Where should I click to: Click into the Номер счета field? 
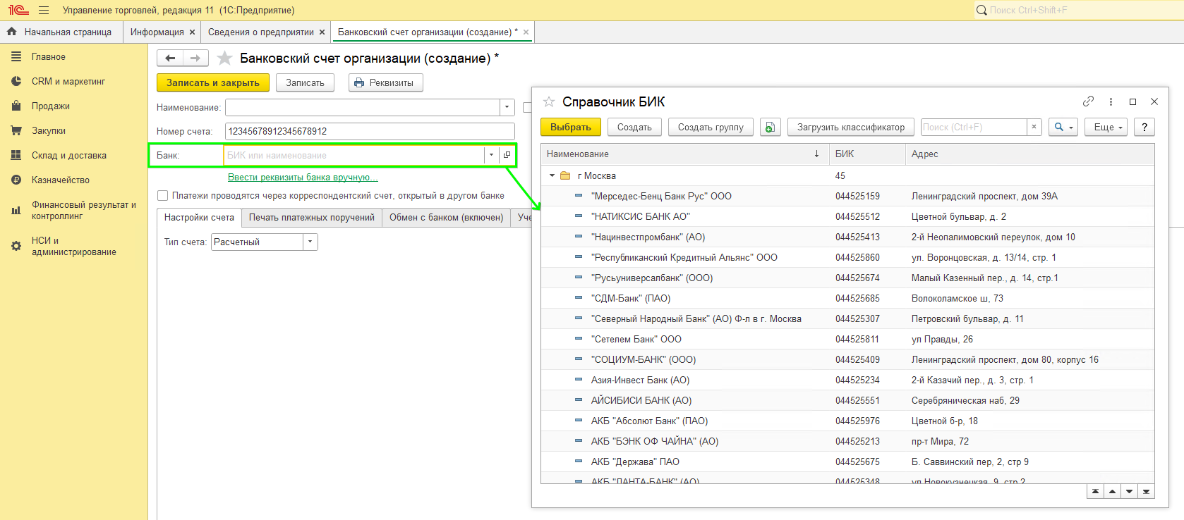pyautogui.click(x=370, y=131)
